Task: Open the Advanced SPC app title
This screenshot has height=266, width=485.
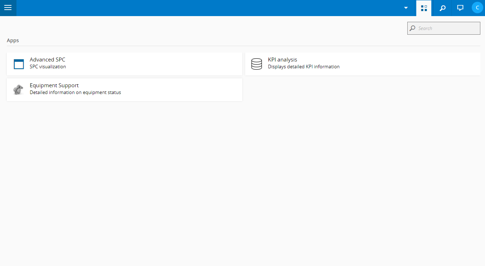Action: 47,60
